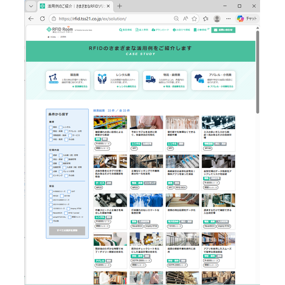285x285 pixels.
Task: Click the manufacturing robot arm icon
Action: [x=53, y=78]
